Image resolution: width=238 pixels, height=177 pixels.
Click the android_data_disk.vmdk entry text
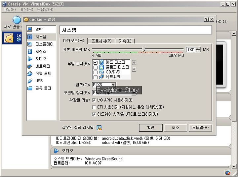click(136, 138)
